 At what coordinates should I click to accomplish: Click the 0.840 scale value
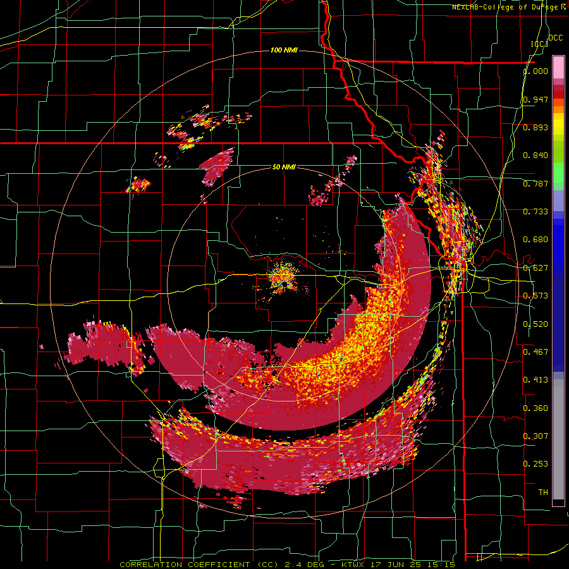tap(535, 156)
